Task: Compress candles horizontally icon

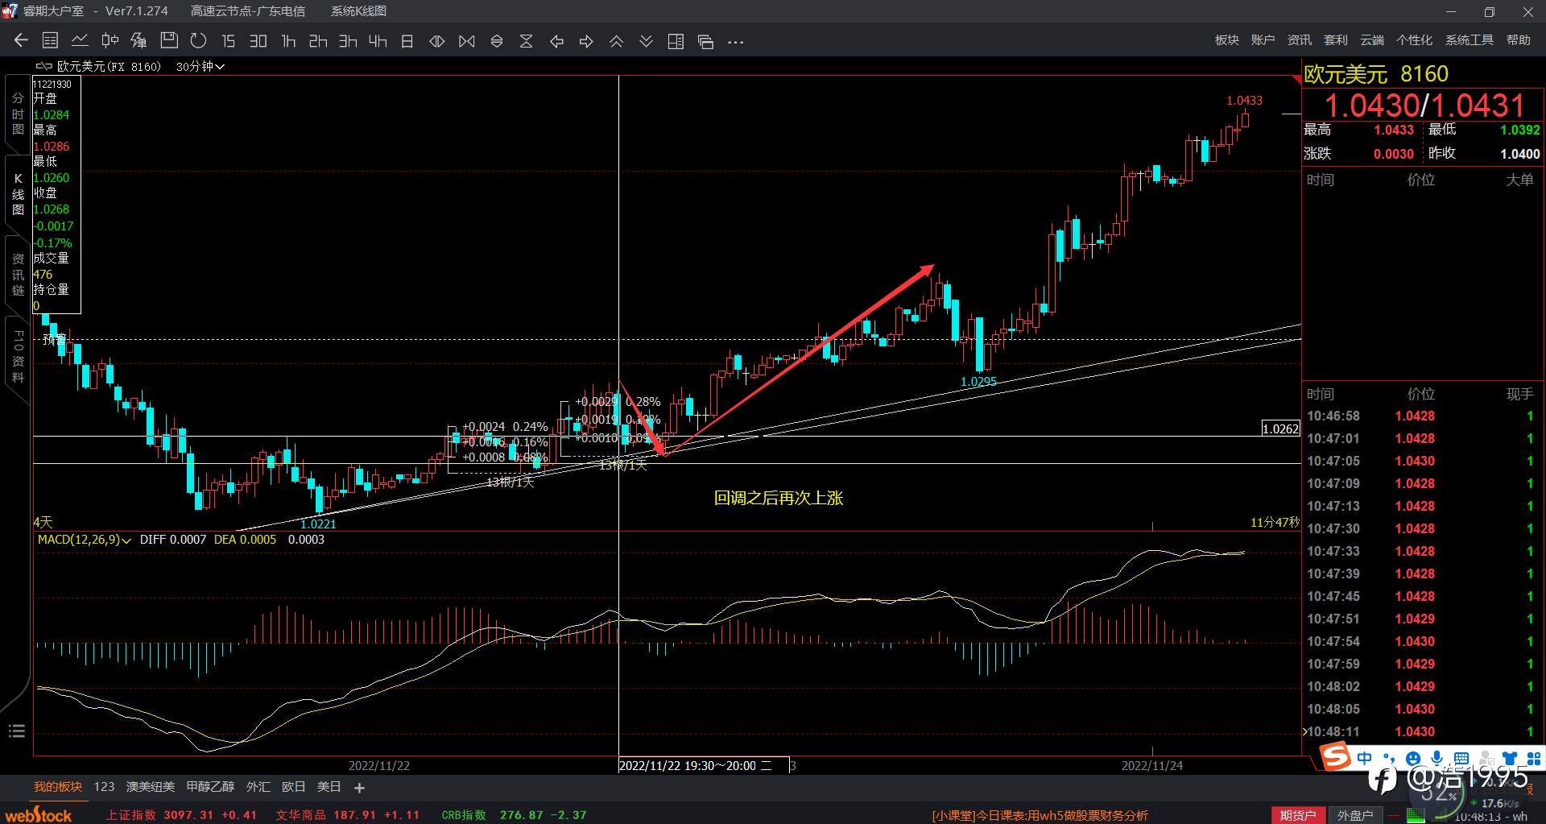Action: click(x=466, y=41)
